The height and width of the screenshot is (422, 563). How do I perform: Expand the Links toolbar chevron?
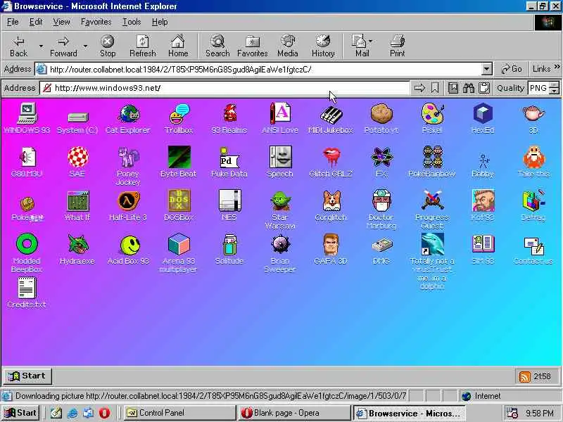click(557, 66)
